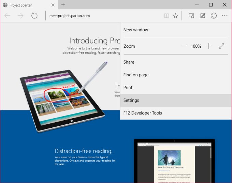The height and width of the screenshot is (183, 232).
Task: Close the Project Spartan tab
Action: pos(53,5)
